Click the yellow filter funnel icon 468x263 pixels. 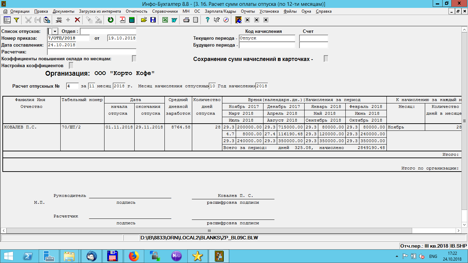coord(16,20)
